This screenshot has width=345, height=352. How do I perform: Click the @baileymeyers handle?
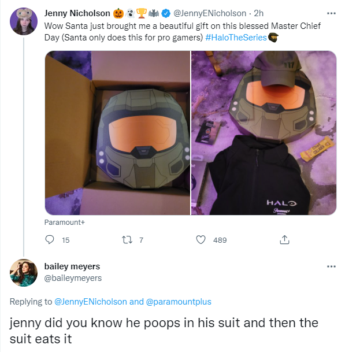click(73, 278)
